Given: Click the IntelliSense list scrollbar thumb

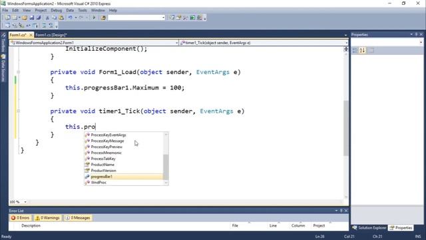Looking at the screenshot, I should click(x=166, y=167).
